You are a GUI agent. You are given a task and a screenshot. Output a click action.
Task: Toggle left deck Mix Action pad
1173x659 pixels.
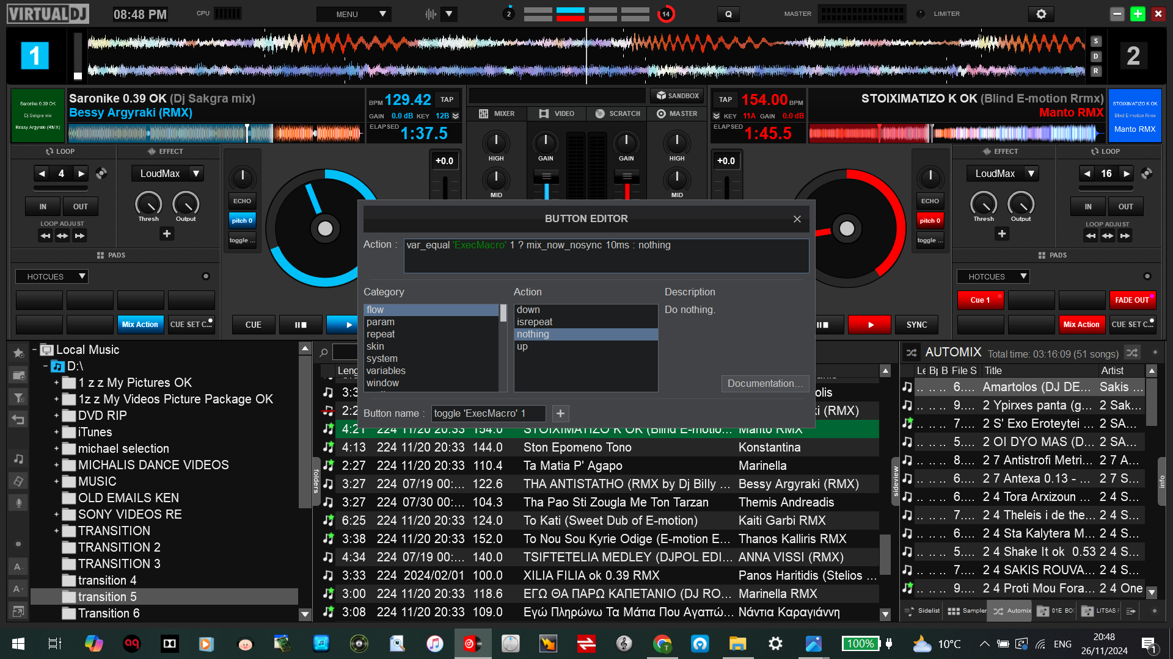pyautogui.click(x=140, y=325)
